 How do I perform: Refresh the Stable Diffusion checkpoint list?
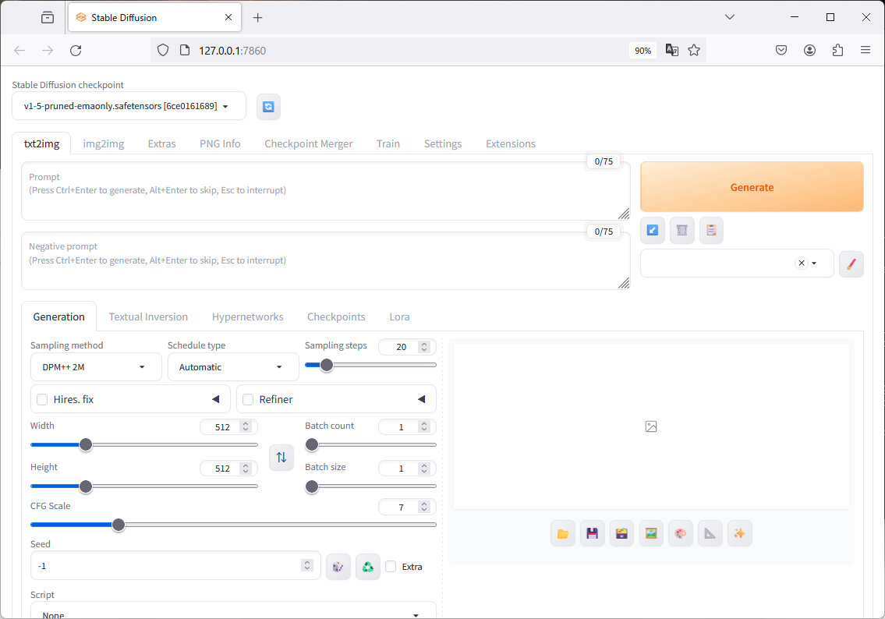[268, 106]
